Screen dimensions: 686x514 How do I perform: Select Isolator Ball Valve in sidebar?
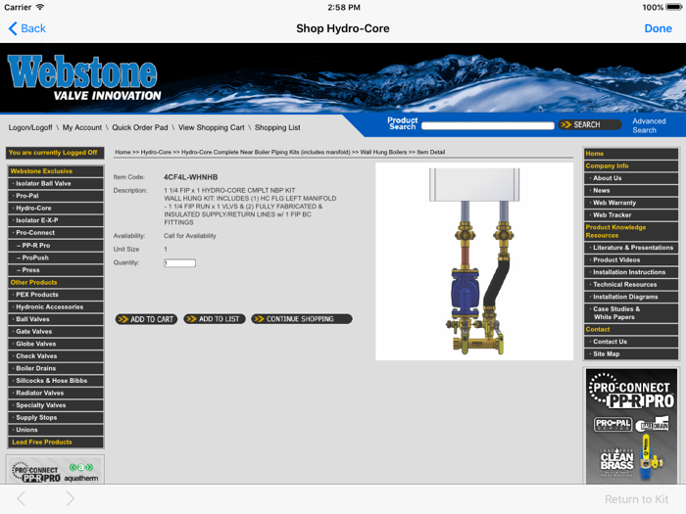coord(56,184)
